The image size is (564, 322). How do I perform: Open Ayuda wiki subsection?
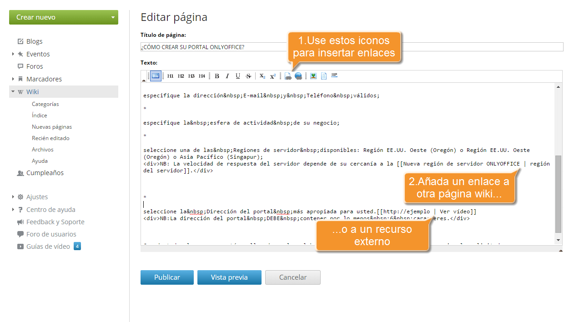[40, 161]
